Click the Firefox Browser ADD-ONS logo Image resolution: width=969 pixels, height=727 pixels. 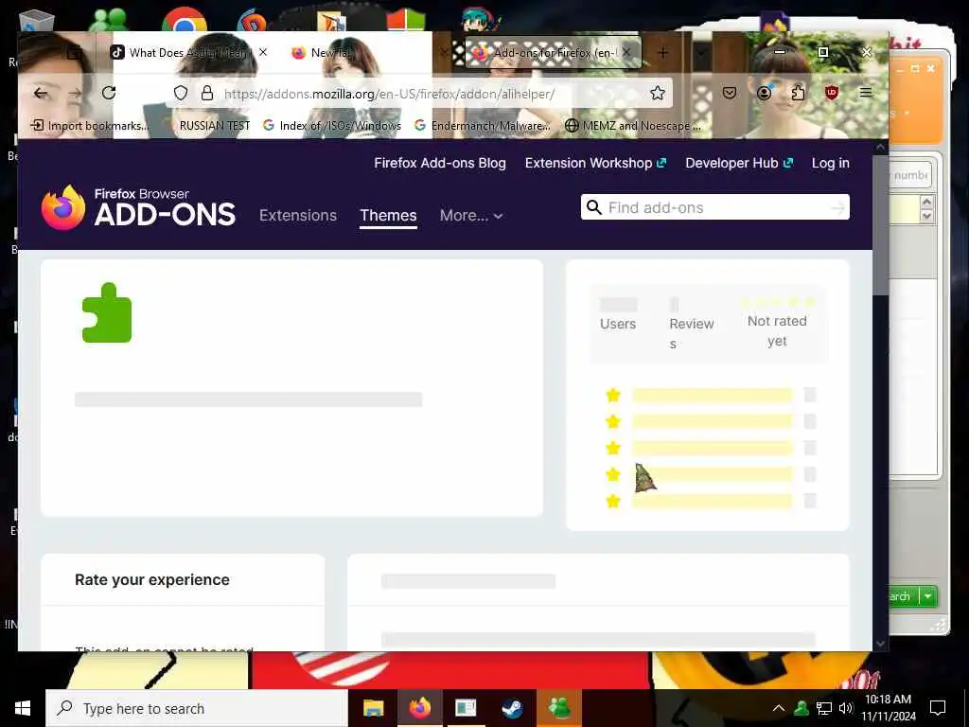click(x=138, y=207)
